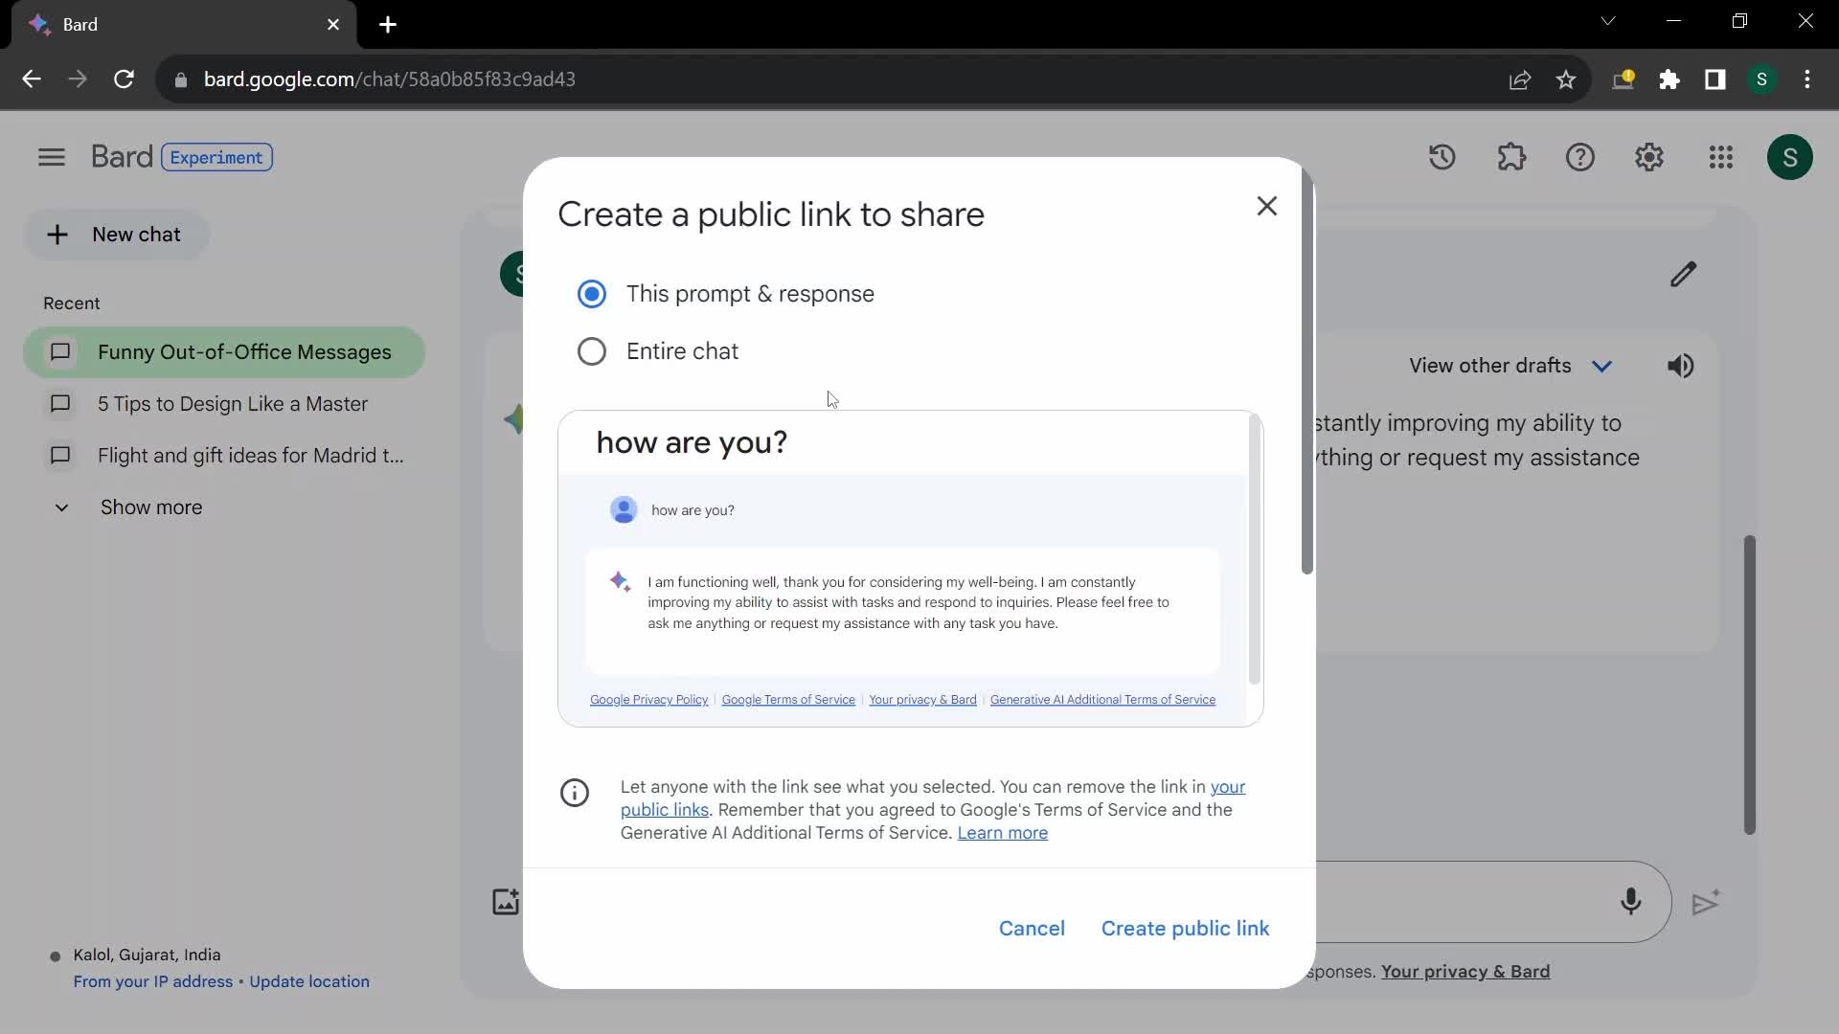Viewport: 1839px width, 1034px height.
Task: Click the 'Google Privacy Policy' link
Action: (647, 700)
